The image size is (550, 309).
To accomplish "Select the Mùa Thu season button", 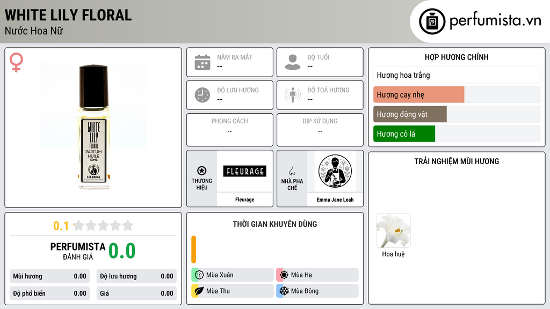I will pyautogui.click(x=233, y=291).
